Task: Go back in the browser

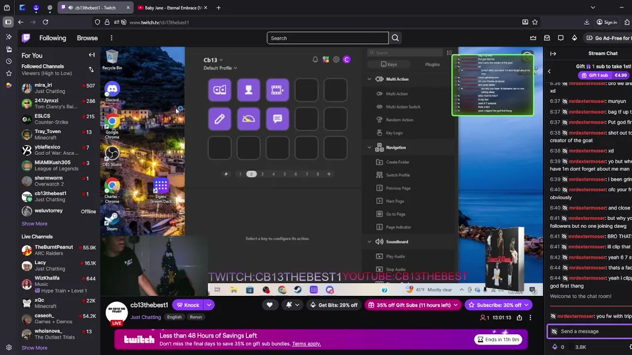Action: click(x=21, y=22)
